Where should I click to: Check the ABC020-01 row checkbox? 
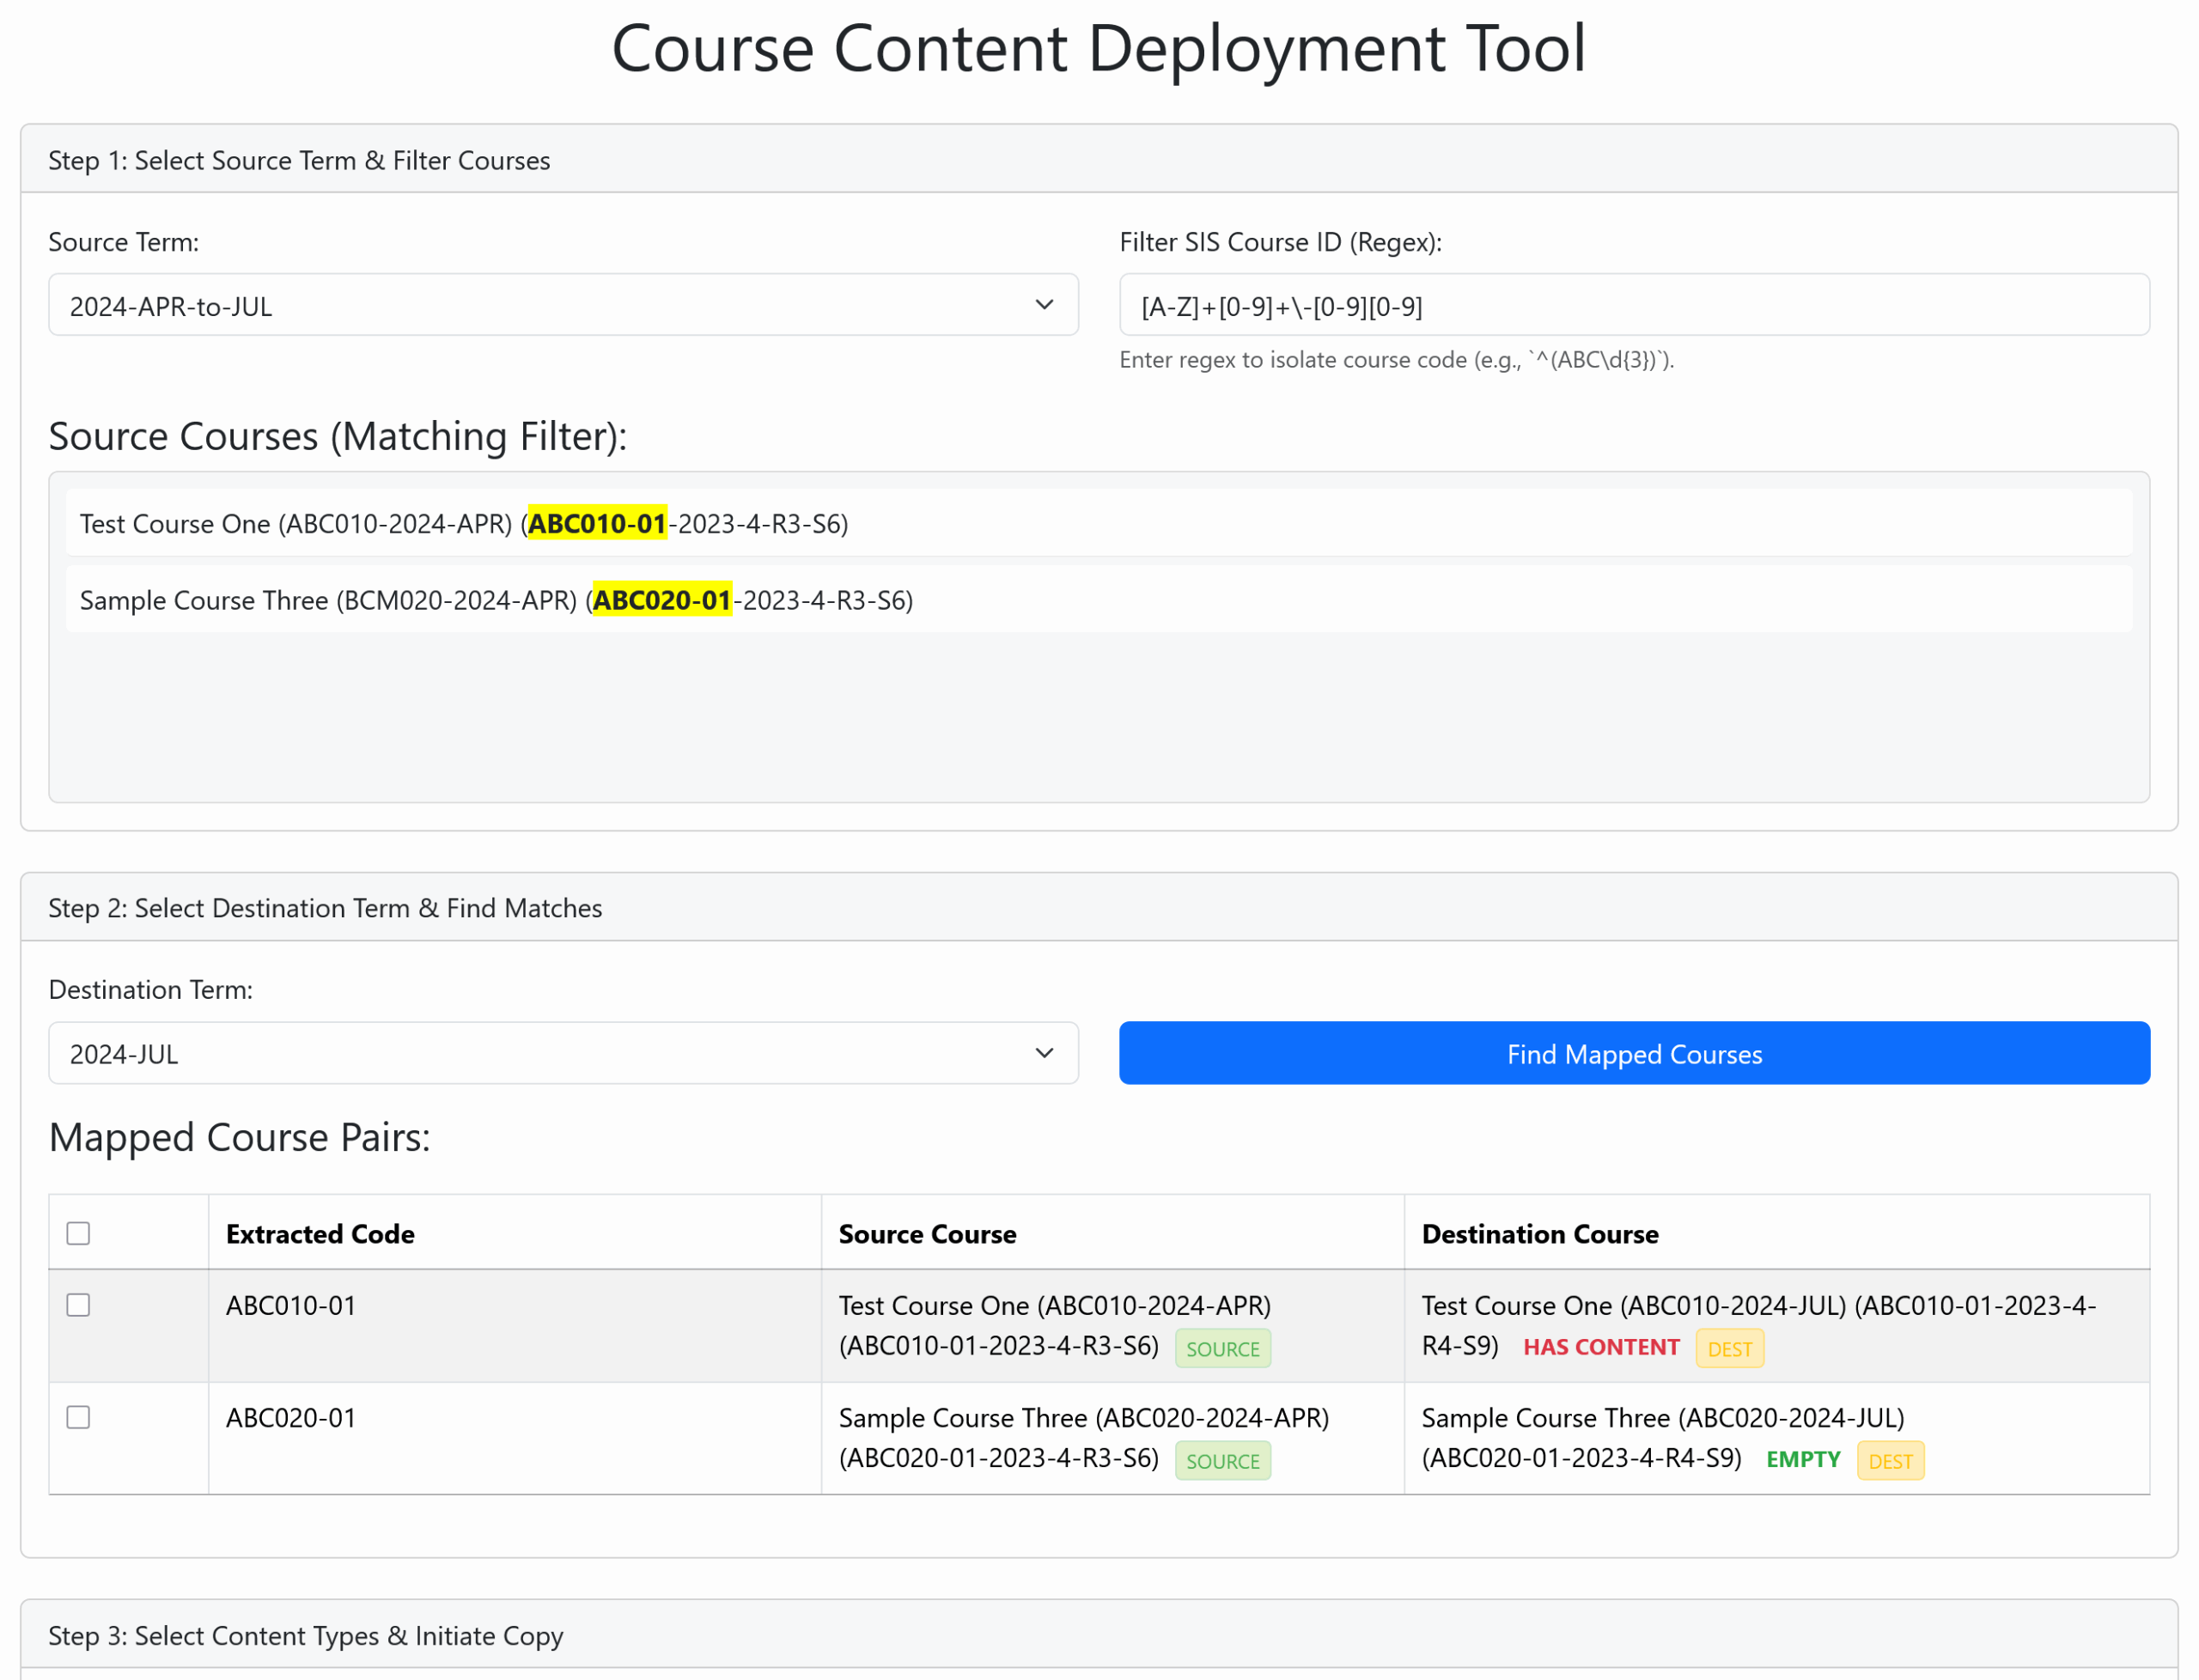[x=78, y=1417]
